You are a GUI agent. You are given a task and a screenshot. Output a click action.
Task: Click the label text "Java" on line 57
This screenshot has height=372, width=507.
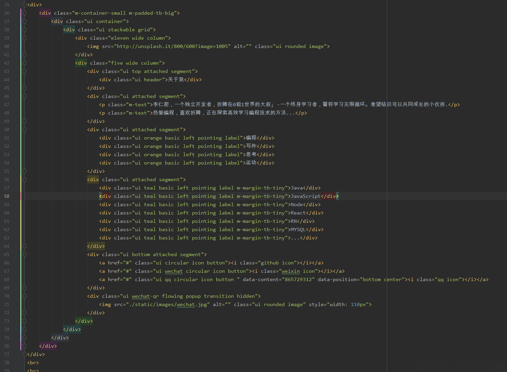point(297,188)
